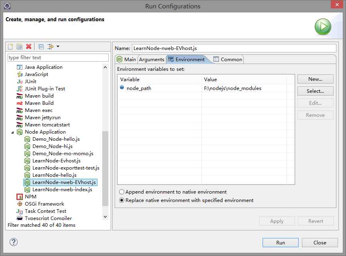Click the Revert button

tap(316, 221)
